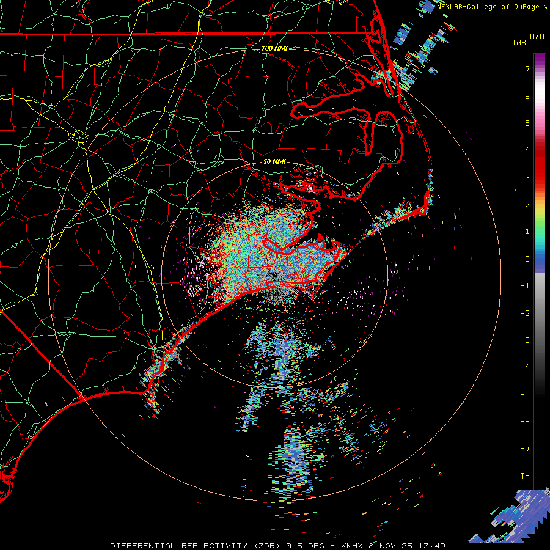
Task: Click the NEXLAB-College of DuPage label
Action: 488,7
